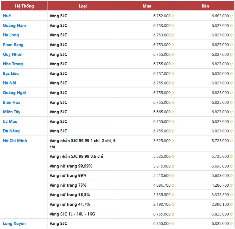This screenshot has width=235, height=229.
Task: Click refresh icon by Vàng nữ trang 99% Mua price
Action: point(173,176)
